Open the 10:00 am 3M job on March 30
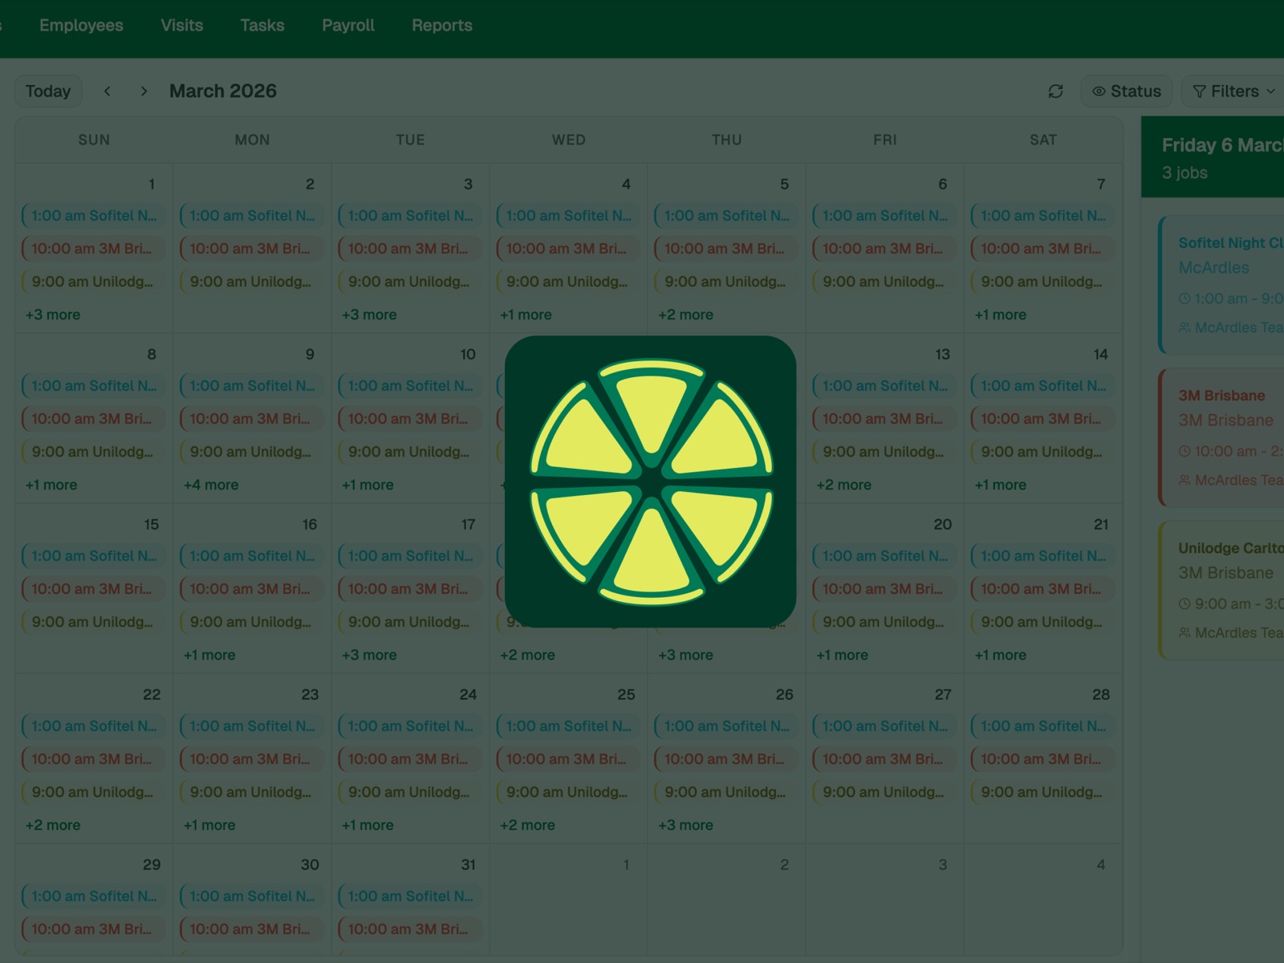Screen dimensions: 1284x963 coord(252,929)
